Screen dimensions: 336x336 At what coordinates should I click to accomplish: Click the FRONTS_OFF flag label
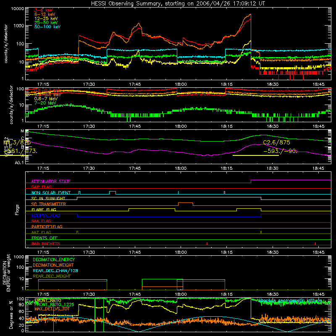[45, 238]
